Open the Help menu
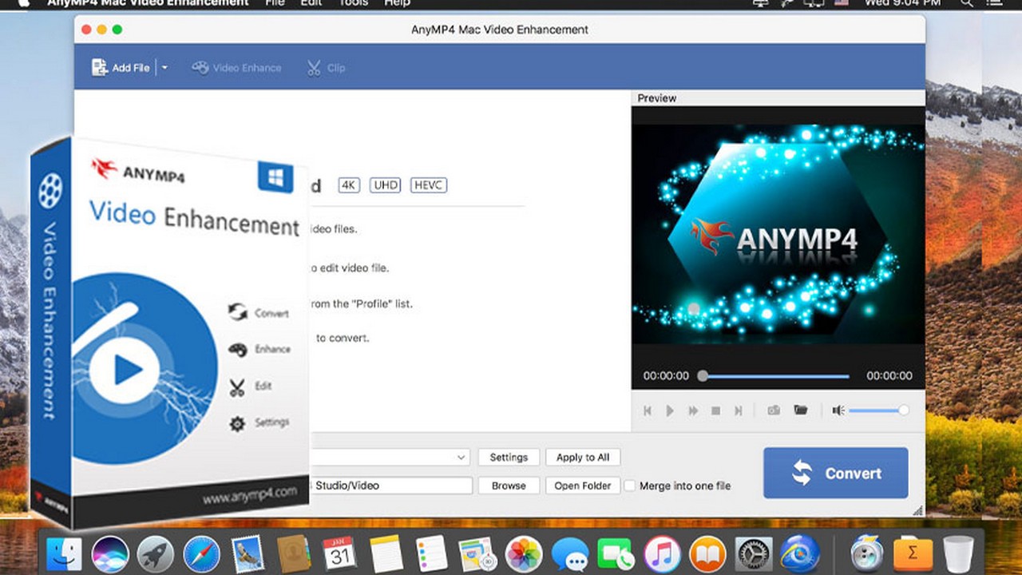 point(397,3)
